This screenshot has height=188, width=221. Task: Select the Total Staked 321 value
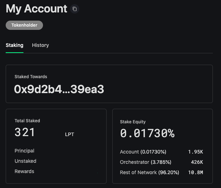25,132
